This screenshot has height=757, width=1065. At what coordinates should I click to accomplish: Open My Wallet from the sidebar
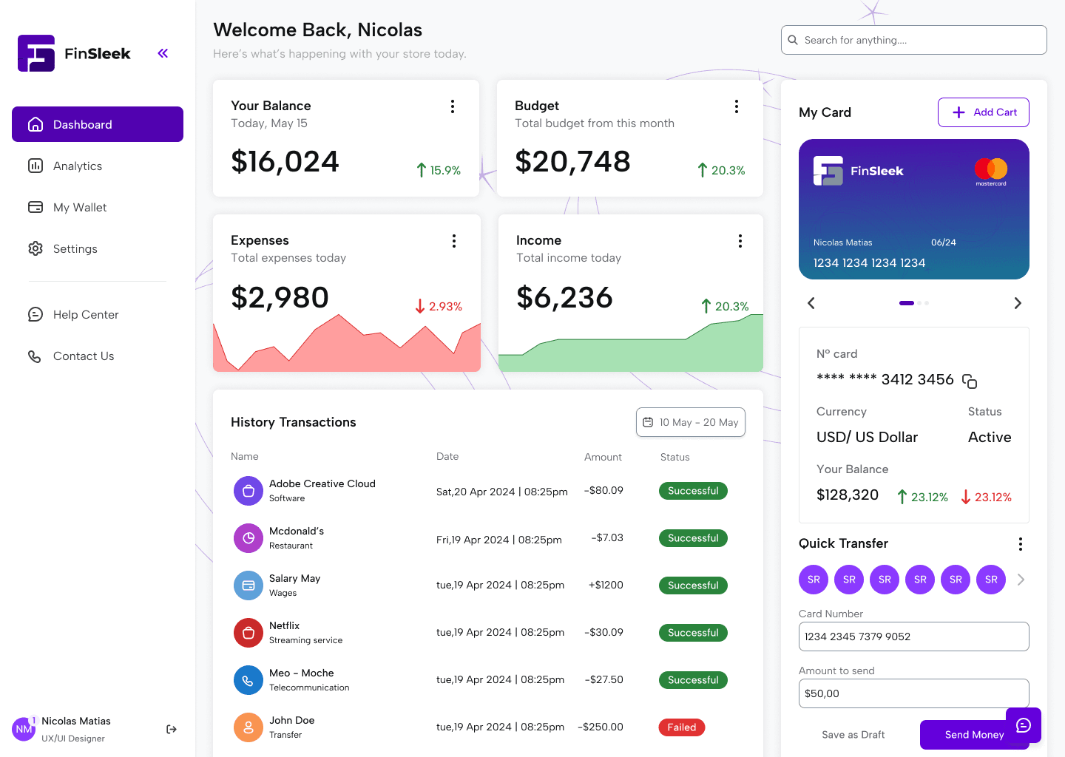coord(79,208)
